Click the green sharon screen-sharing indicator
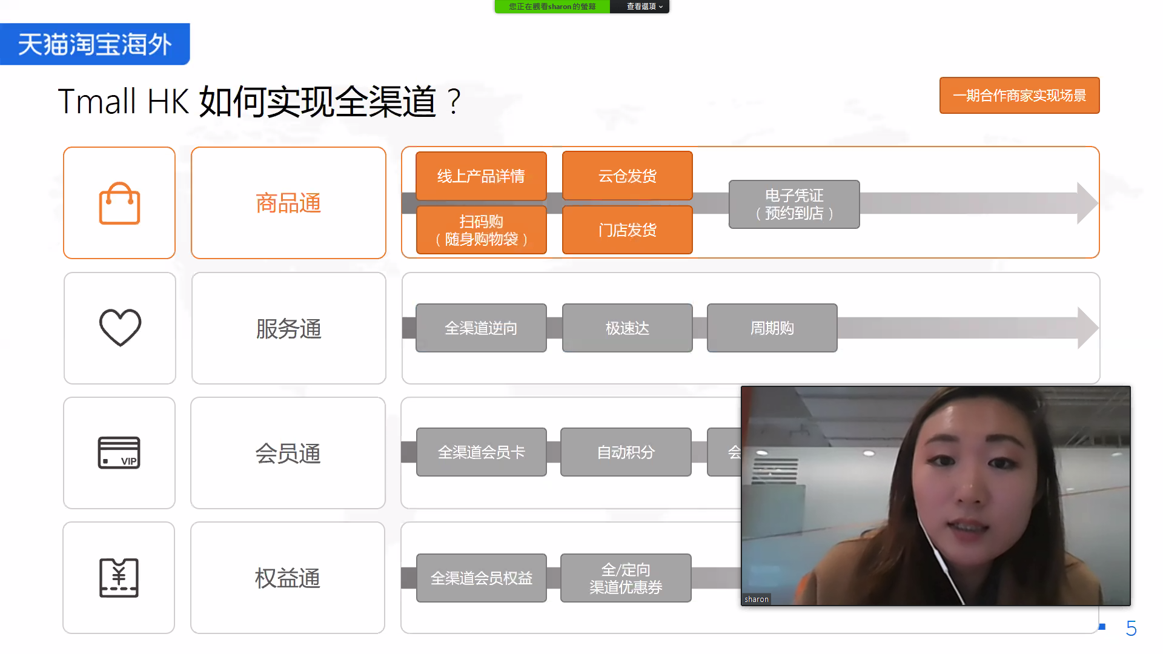The height and width of the screenshot is (654, 1163). coord(552,7)
